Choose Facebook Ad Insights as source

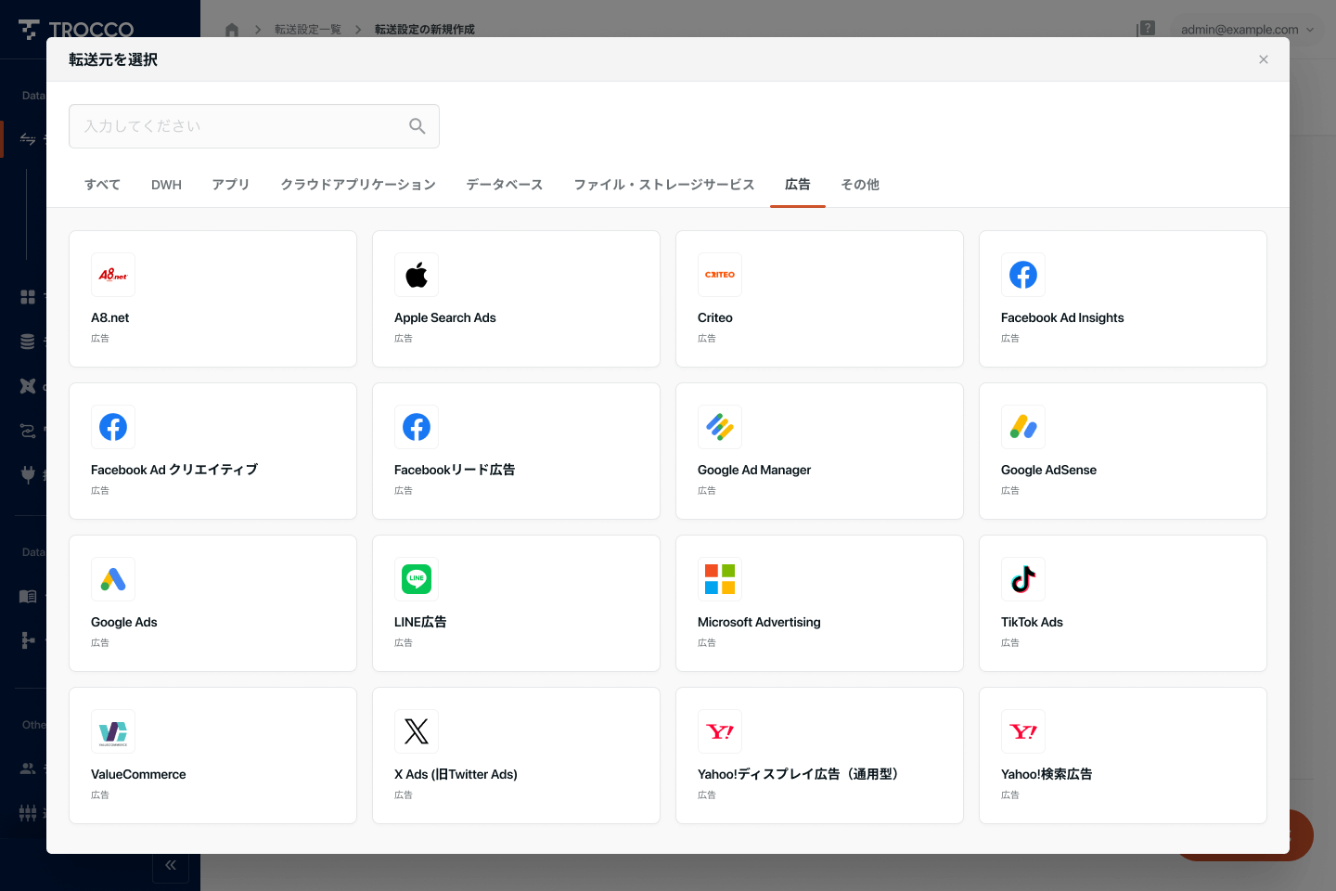1123,299
